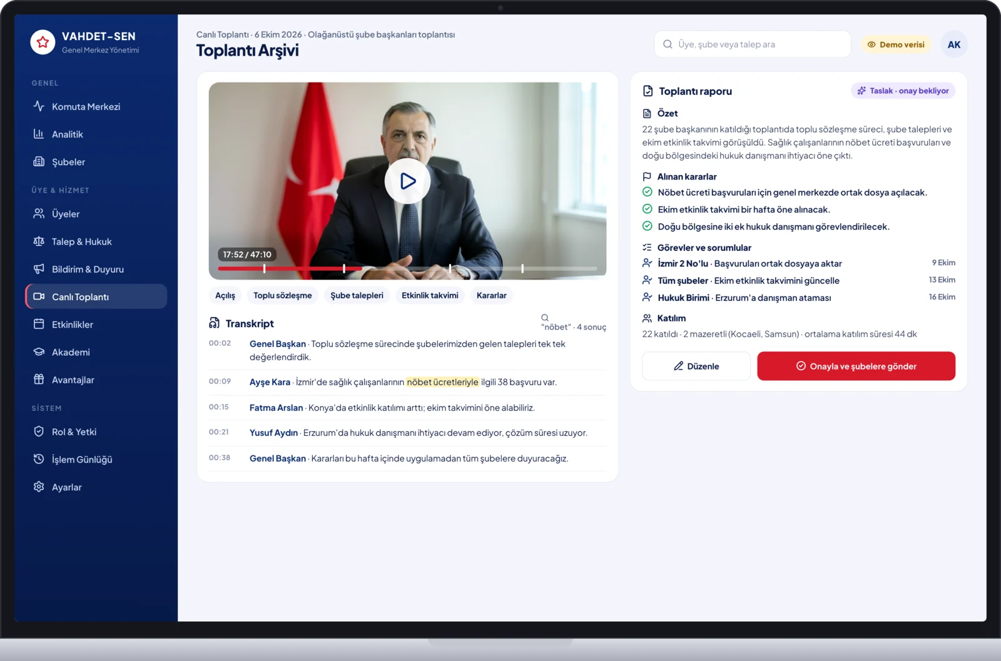Click the Alınan kararlar flag icon

click(648, 176)
